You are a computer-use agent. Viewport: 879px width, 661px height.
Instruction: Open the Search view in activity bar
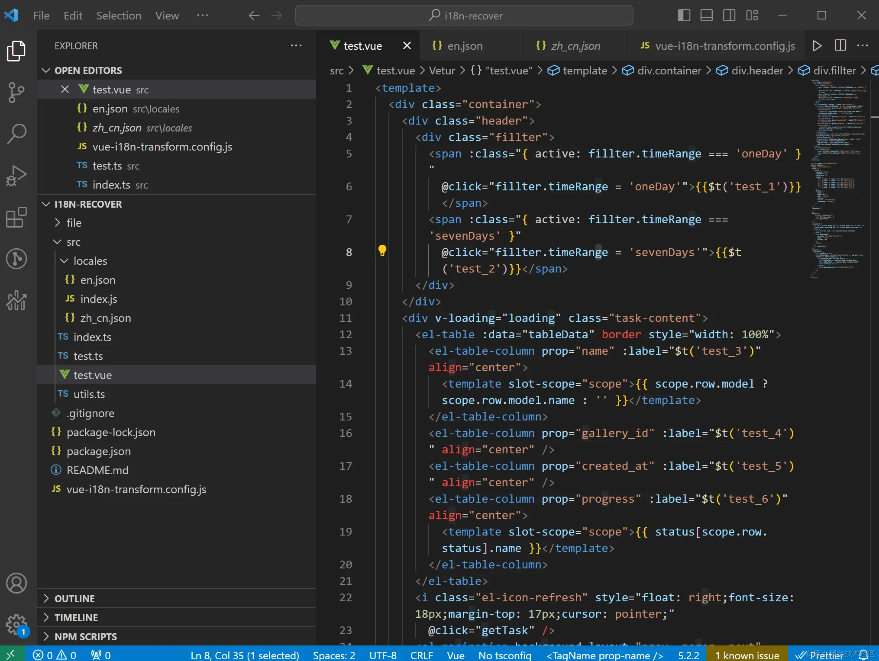(x=16, y=134)
